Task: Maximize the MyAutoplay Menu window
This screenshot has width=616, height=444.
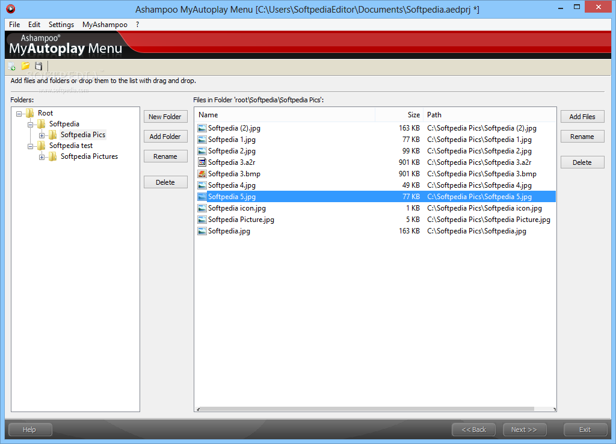Action: tap(577, 7)
